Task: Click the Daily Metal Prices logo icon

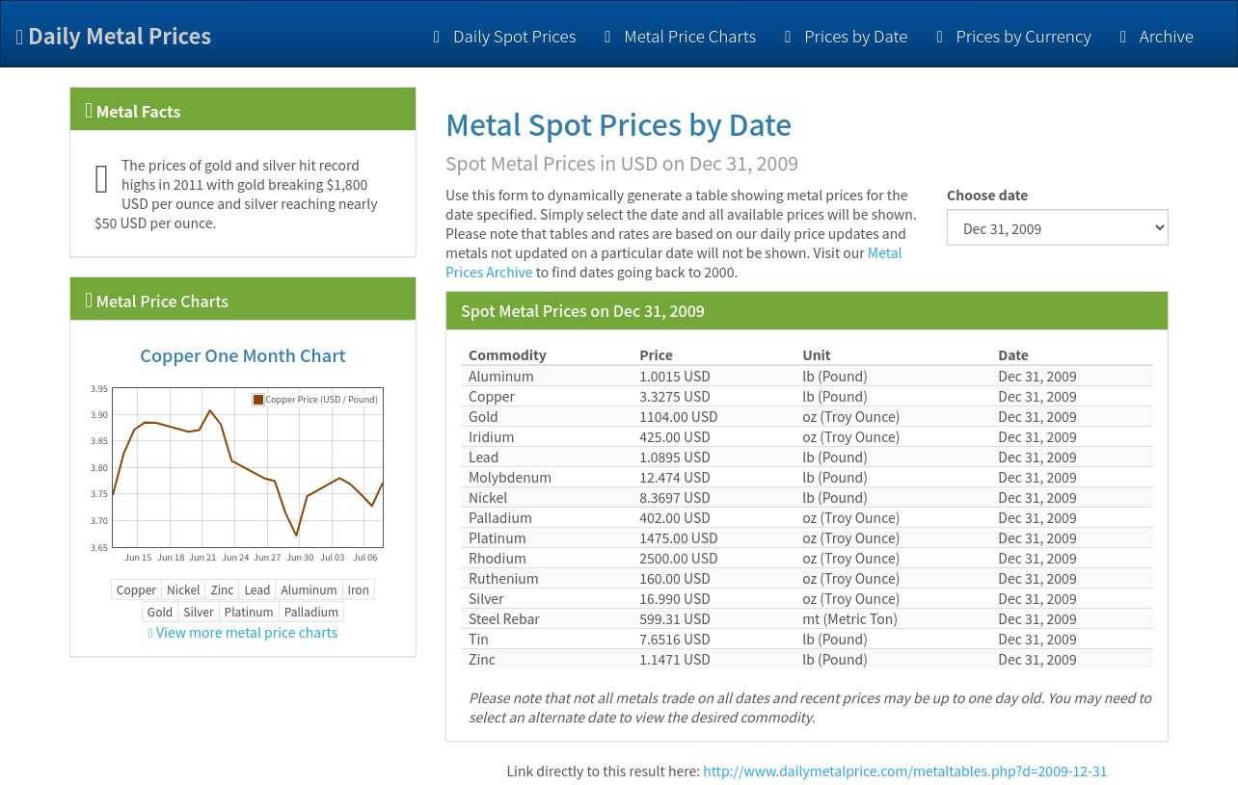Action: 19,37
